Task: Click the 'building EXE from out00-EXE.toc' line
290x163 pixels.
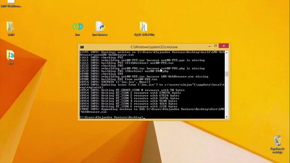Action: tap(119, 79)
